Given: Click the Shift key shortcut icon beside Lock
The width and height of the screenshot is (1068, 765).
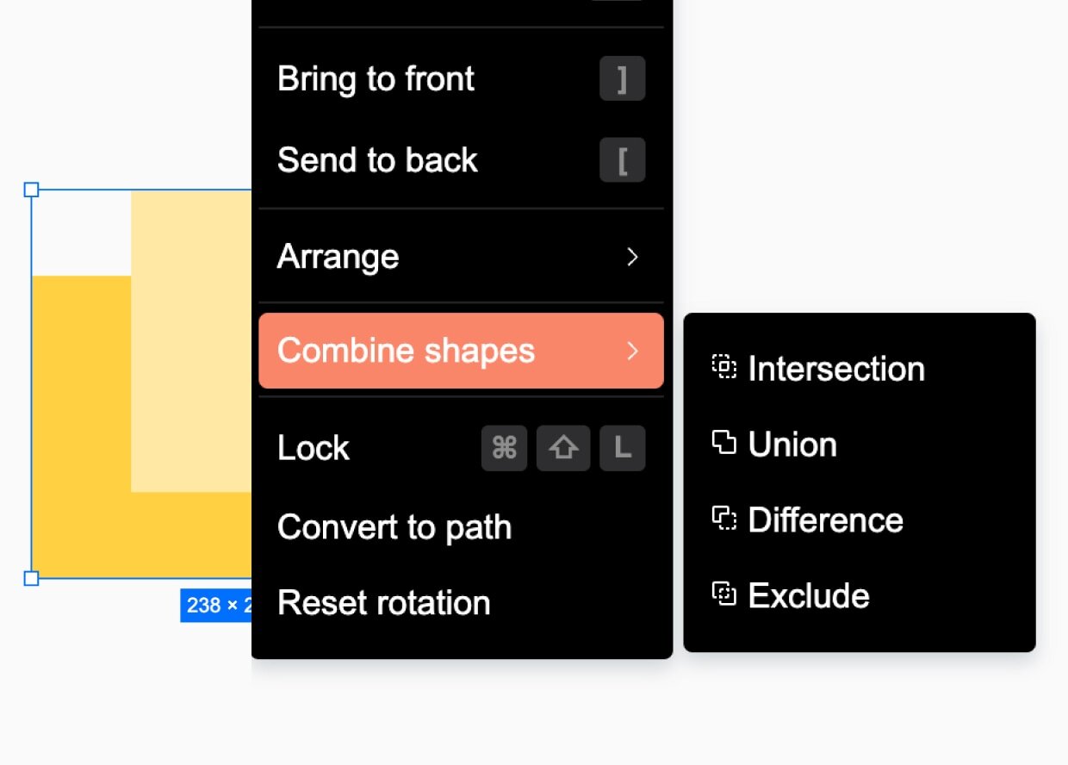Looking at the screenshot, I should pos(563,448).
